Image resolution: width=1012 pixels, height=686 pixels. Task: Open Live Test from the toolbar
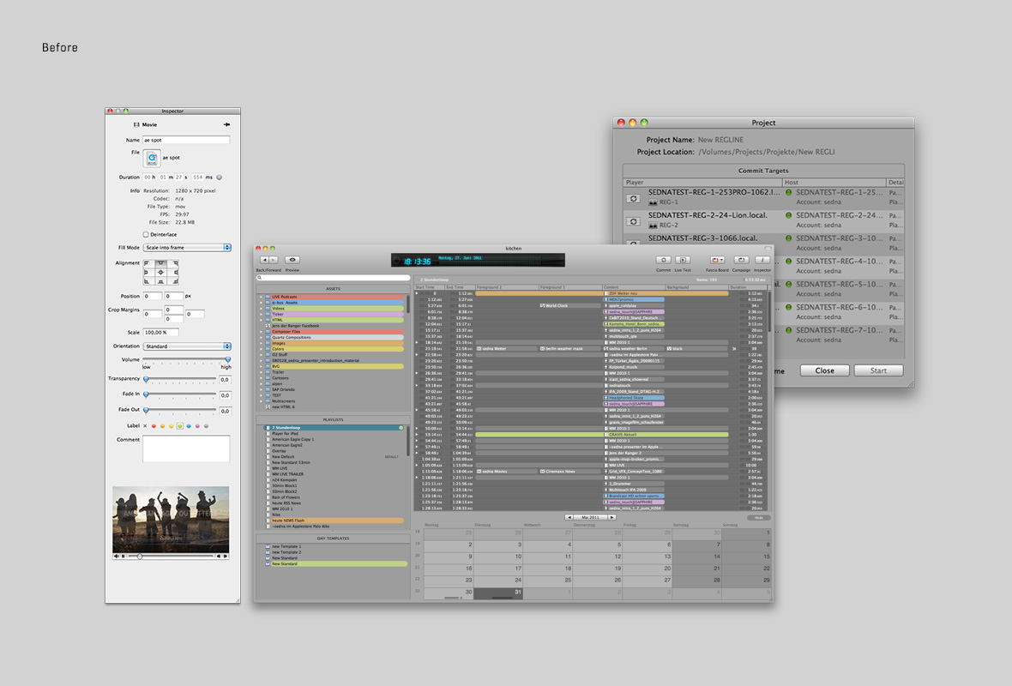point(683,260)
